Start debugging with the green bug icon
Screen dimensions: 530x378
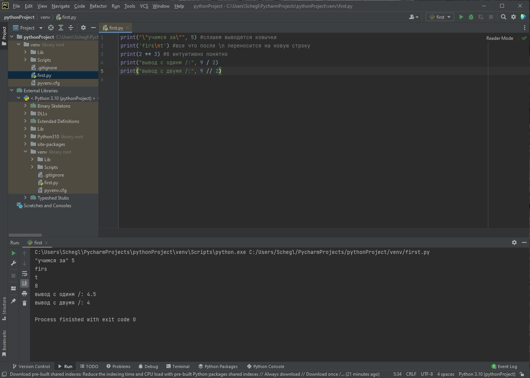pos(471,17)
